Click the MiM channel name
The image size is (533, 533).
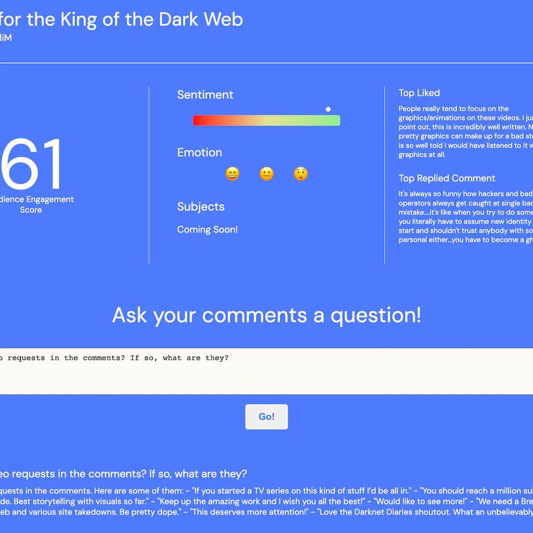point(5,38)
